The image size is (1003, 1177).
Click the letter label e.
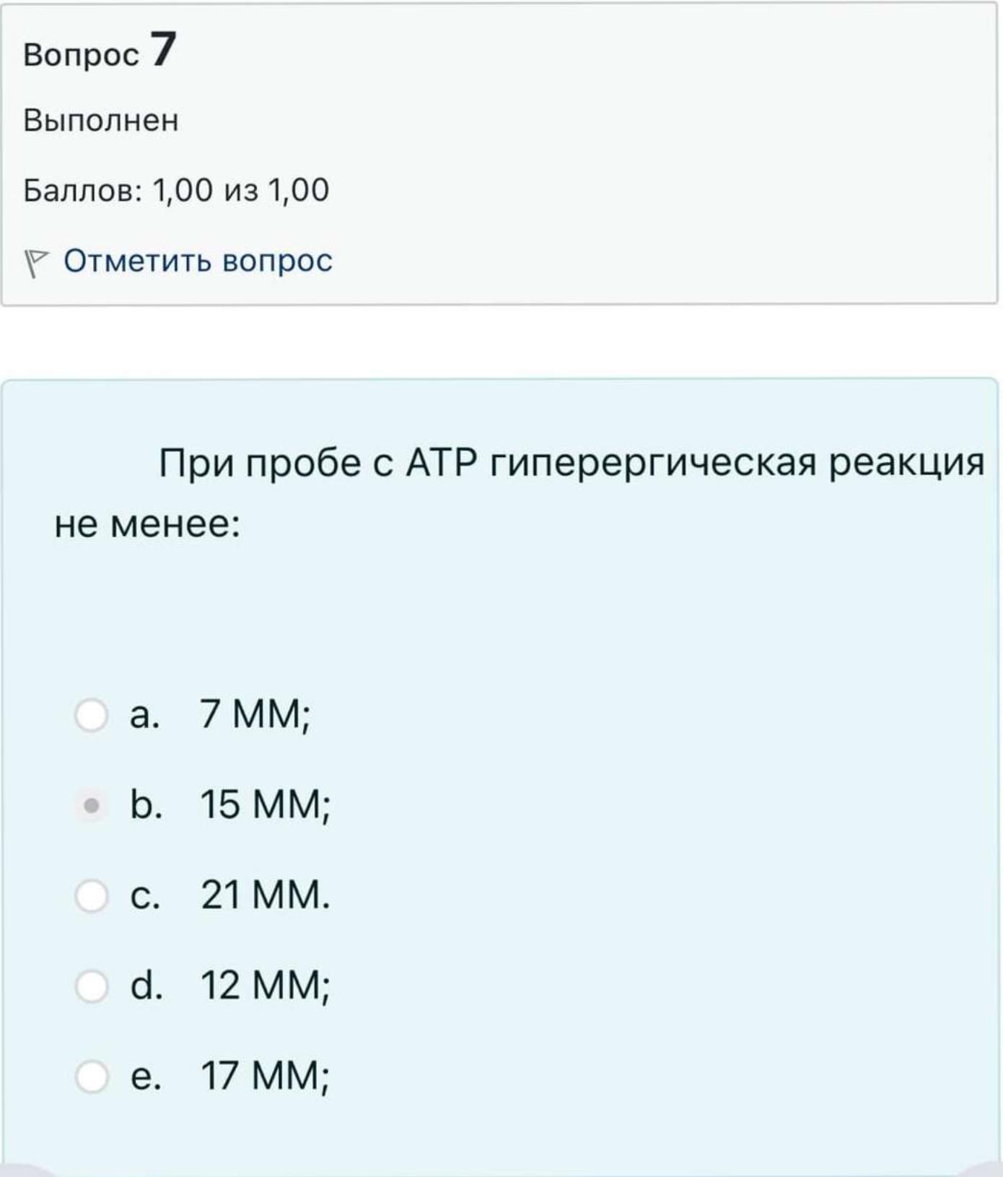145,1077
